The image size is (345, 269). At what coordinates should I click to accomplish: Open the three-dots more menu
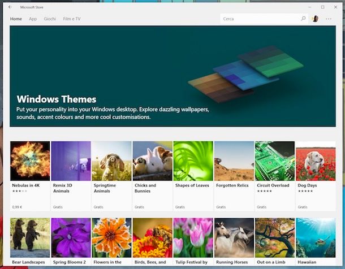pos(329,19)
